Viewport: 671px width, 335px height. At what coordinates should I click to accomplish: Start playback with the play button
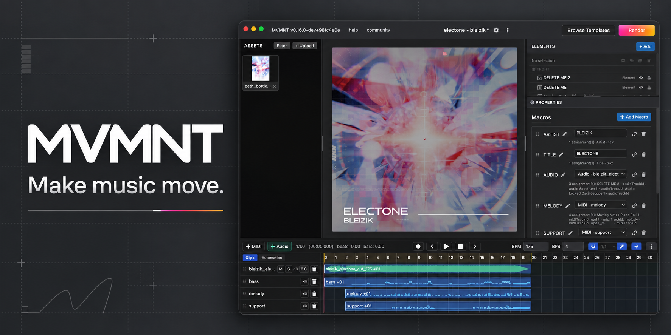tap(446, 247)
